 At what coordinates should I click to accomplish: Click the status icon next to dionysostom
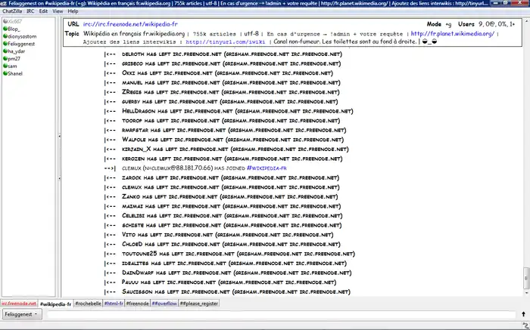pos(5,36)
